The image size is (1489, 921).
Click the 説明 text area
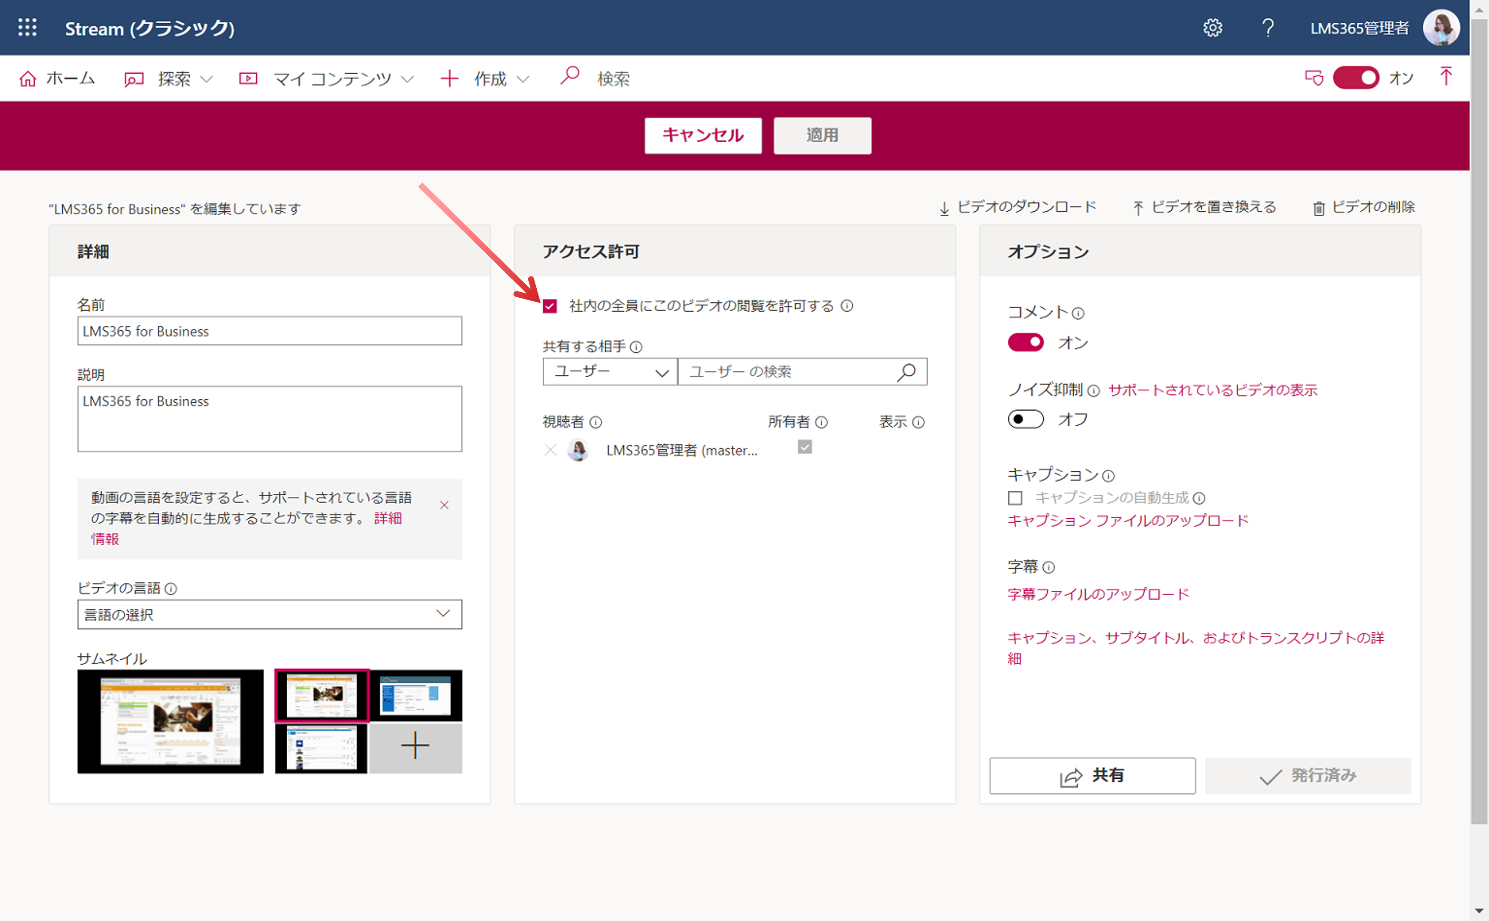pyautogui.click(x=269, y=419)
